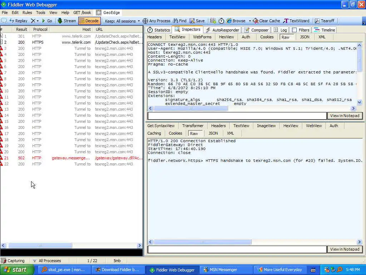Screen dimensions: 366x275
Task: Open the Log tab
Action: (x=280, y=30)
